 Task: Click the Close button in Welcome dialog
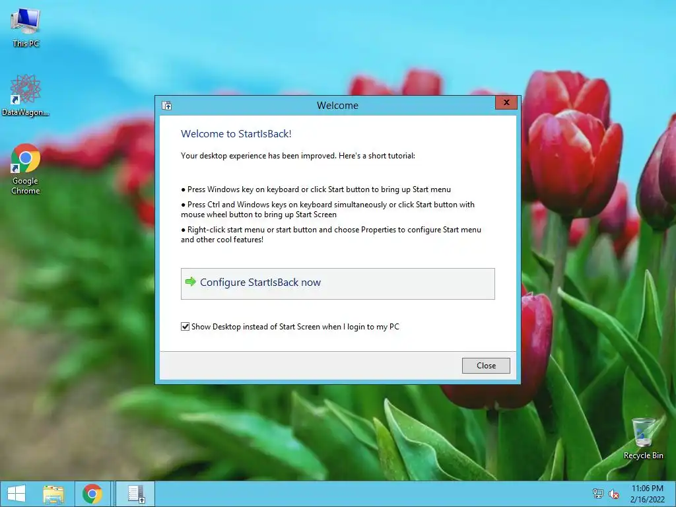click(x=486, y=366)
